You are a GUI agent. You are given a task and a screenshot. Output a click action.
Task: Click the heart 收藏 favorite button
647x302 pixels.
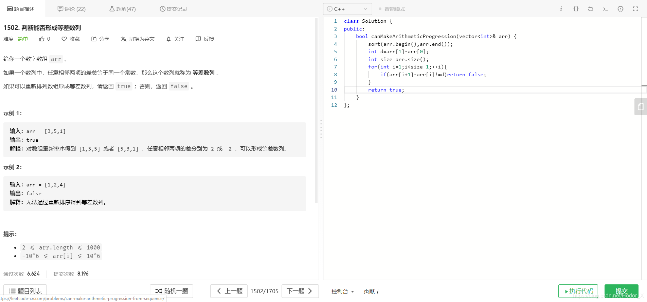[x=71, y=39]
